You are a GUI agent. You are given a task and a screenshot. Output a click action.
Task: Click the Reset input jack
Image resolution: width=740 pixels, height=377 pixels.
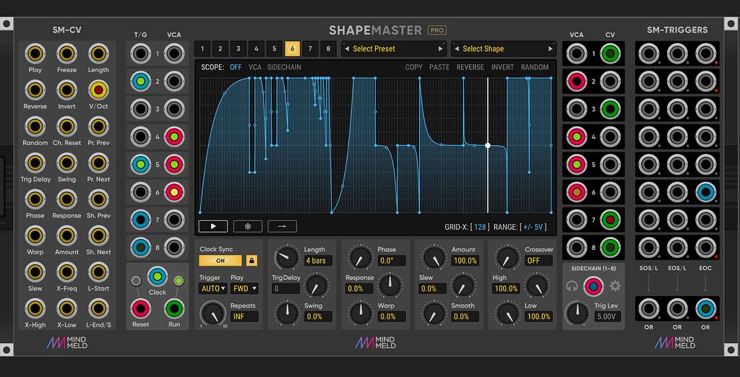(141, 308)
